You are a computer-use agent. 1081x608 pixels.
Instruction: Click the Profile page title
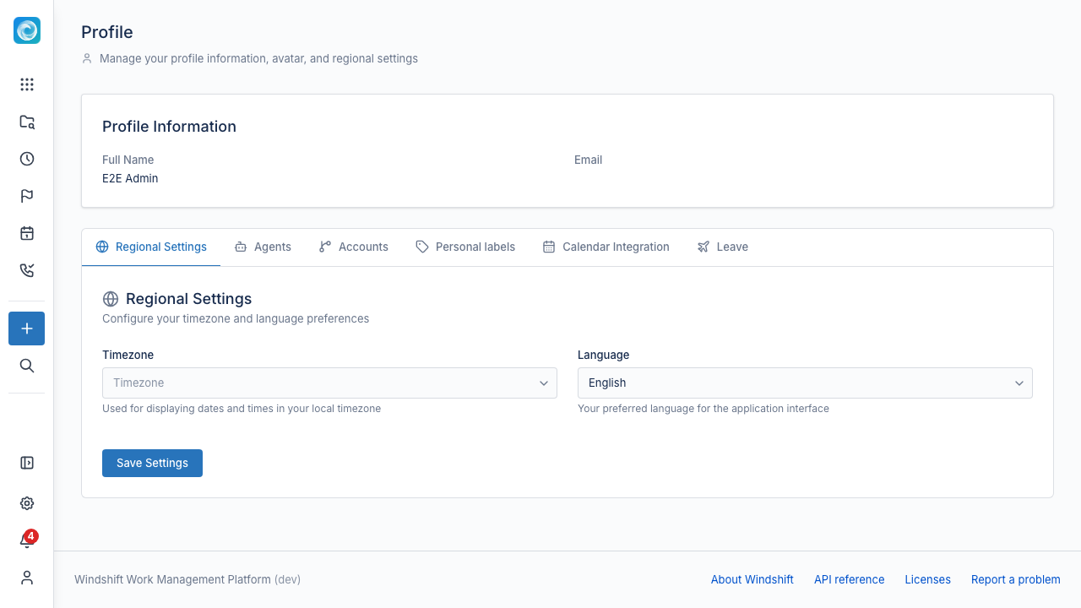tap(107, 32)
